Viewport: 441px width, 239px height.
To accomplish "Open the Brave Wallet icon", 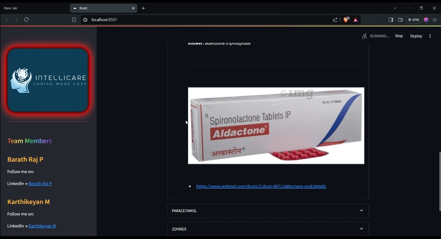I will point(401,20).
